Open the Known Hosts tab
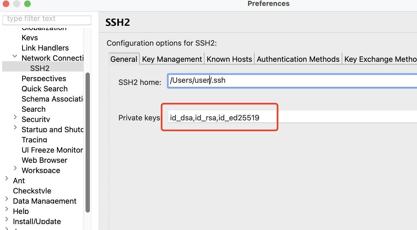 click(x=229, y=59)
